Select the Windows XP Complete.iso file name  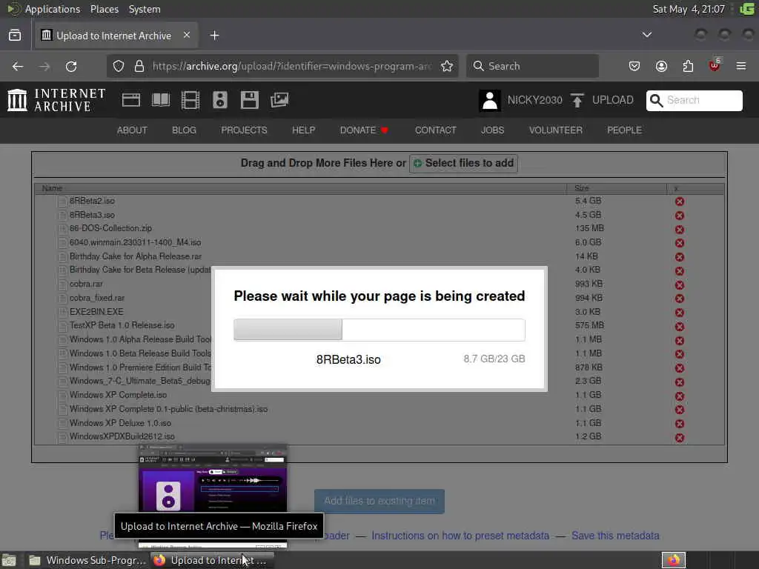118,395
